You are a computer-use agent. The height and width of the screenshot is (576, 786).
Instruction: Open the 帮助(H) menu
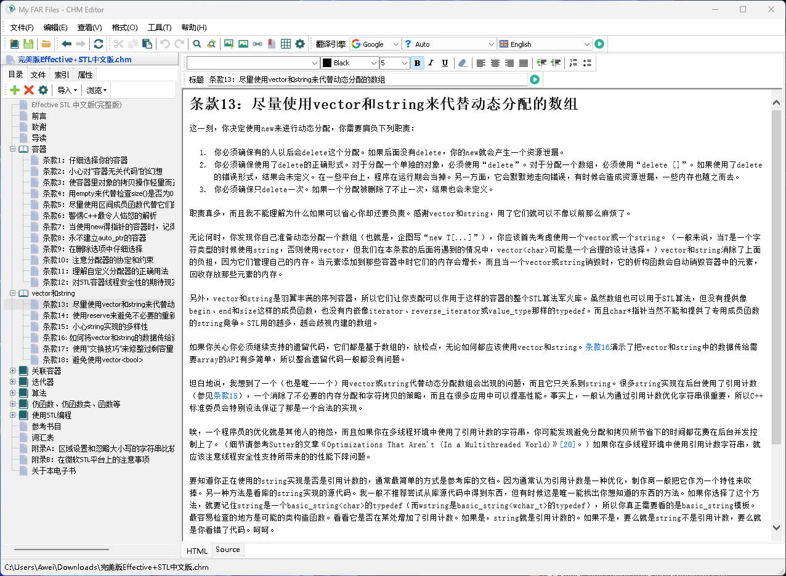[x=193, y=27]
